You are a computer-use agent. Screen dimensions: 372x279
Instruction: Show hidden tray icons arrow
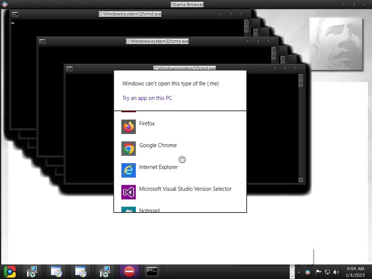click(x=299, y=272)
